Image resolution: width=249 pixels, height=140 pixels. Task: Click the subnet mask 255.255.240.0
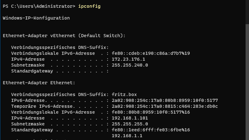tap(129, 65)
